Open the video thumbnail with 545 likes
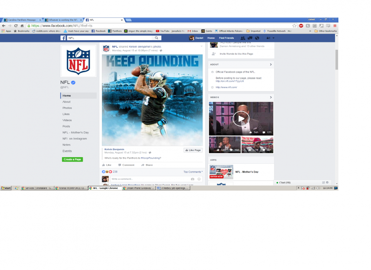 (225, 145)
